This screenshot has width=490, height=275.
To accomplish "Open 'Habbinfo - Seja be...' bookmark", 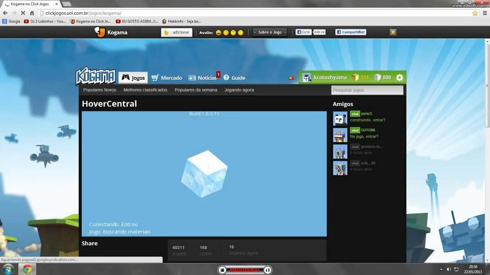I will pyautogui.click(x=181, y=21).
